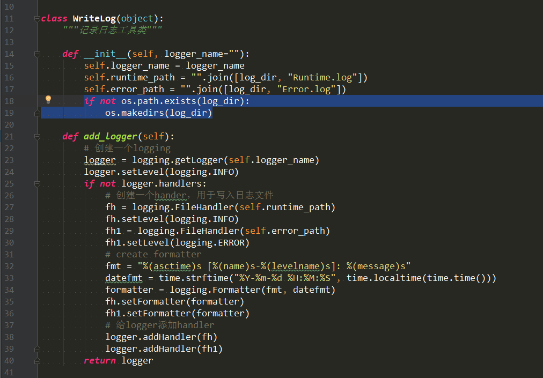Click logging.FileHandler(self.runtime_path) call
Screen dimensions: 543x378
coord(234,207)
